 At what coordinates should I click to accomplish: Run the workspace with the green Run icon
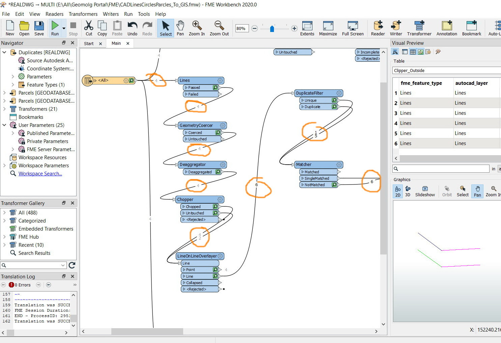click(x=55, y=28)
